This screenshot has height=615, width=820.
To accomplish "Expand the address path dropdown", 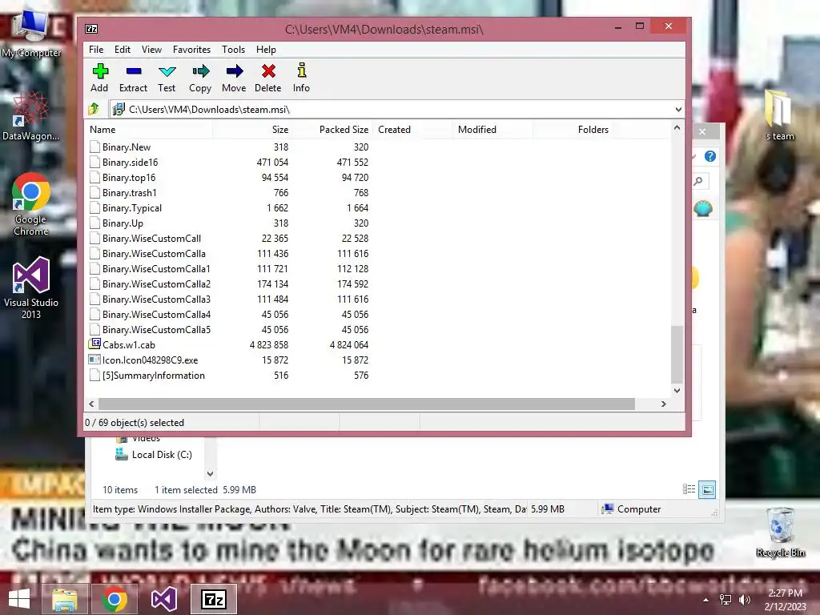I will coord(678,109).
